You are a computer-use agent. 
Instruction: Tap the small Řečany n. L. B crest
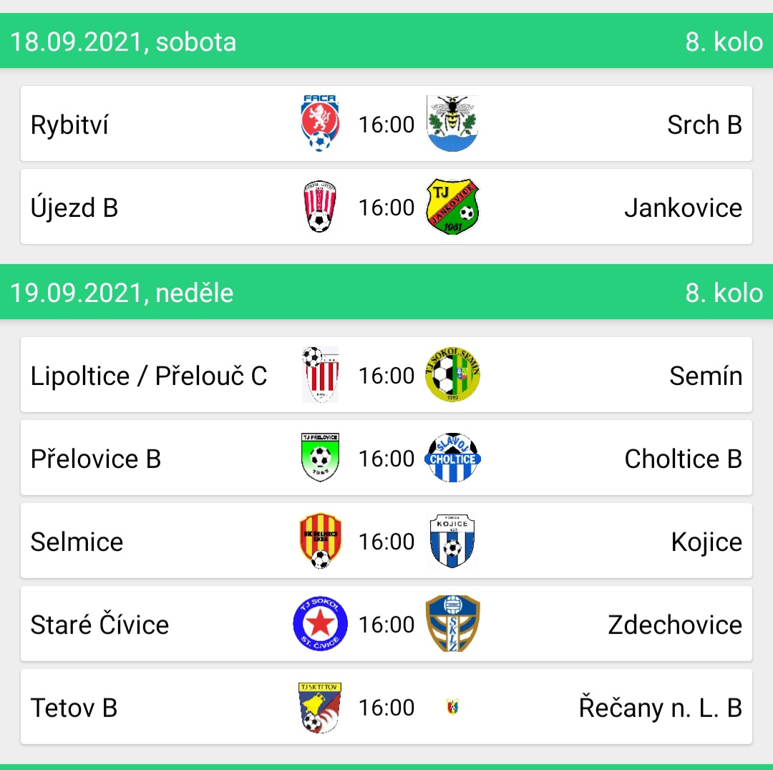coord(452,707)
